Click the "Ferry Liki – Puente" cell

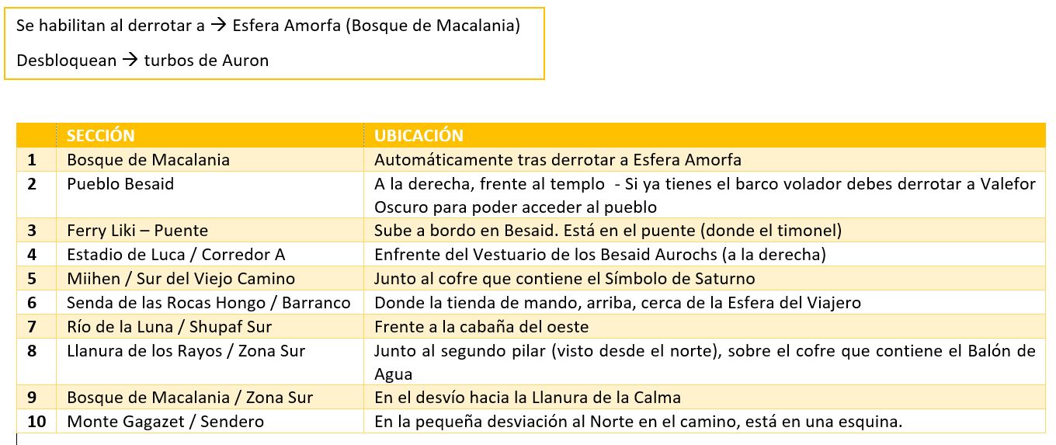coord(137,231)
